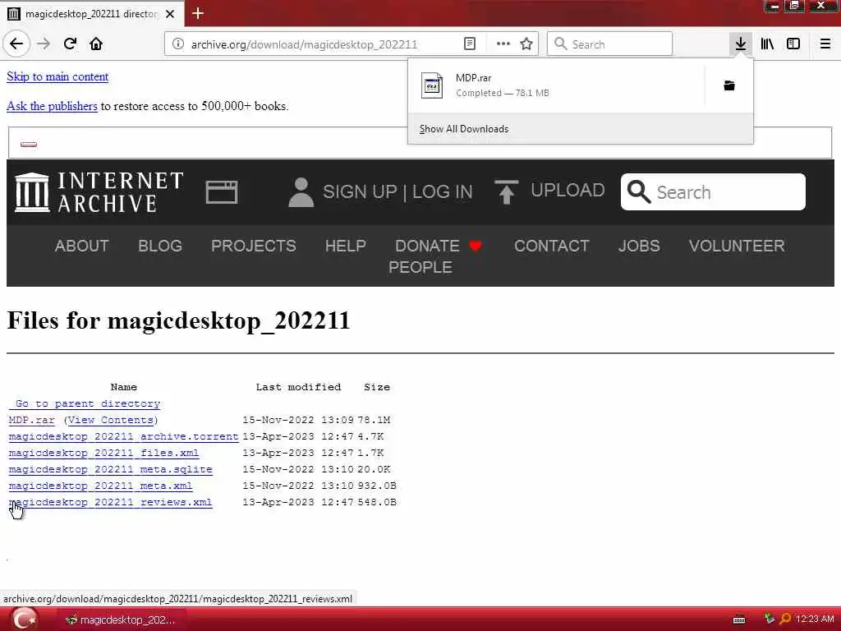
Task: Click the MDP.rar file icon in downloads
Action: click(x=432, y=85)
